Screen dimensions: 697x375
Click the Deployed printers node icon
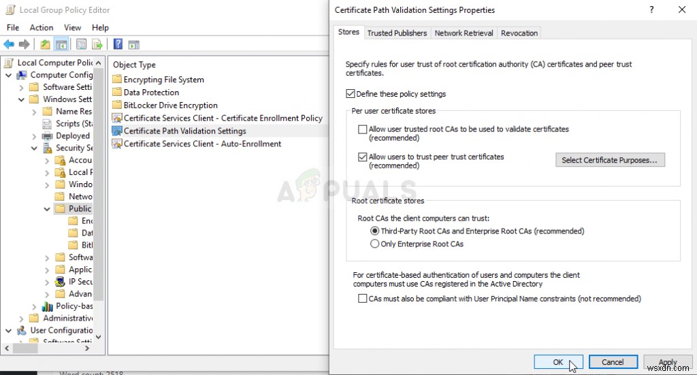tap(47, 136)
